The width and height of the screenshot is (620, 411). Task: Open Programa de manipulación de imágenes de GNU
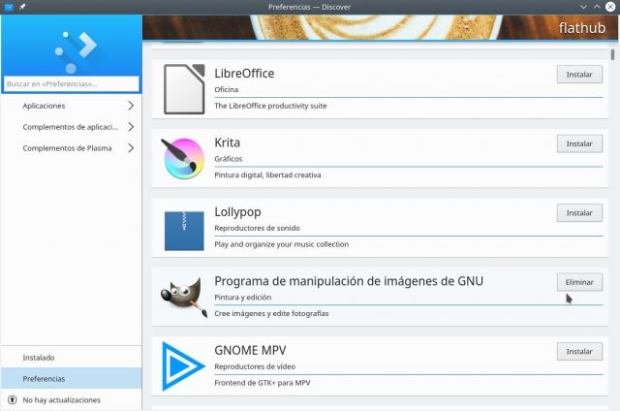coord(349,281)
